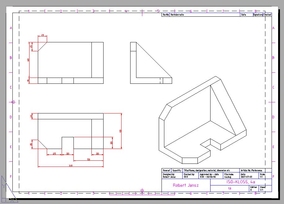Select the 50 horizontal dimension
The width and height of the screenshot is (284, 204).
click(89, 159)
